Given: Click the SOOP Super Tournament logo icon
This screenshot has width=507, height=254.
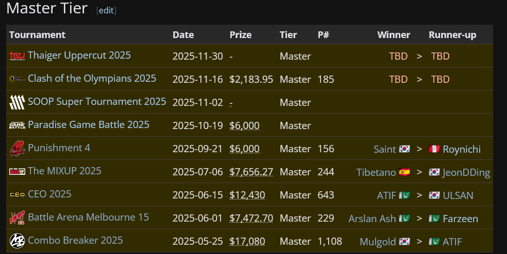Looking at the screenshot, I should (17, 102).
